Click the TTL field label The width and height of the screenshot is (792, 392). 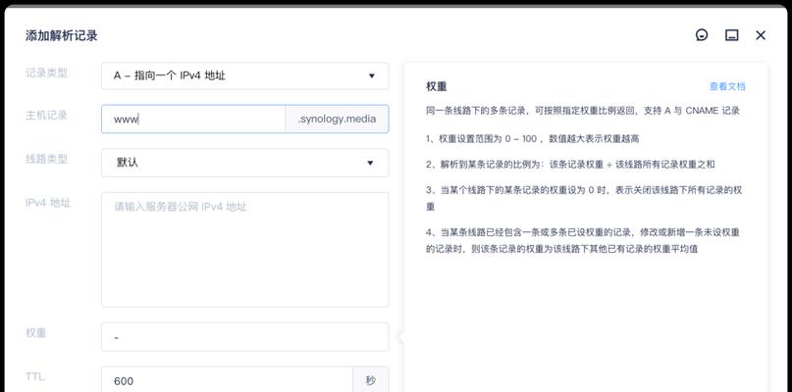pyautogui.click(x=35, y=376)
